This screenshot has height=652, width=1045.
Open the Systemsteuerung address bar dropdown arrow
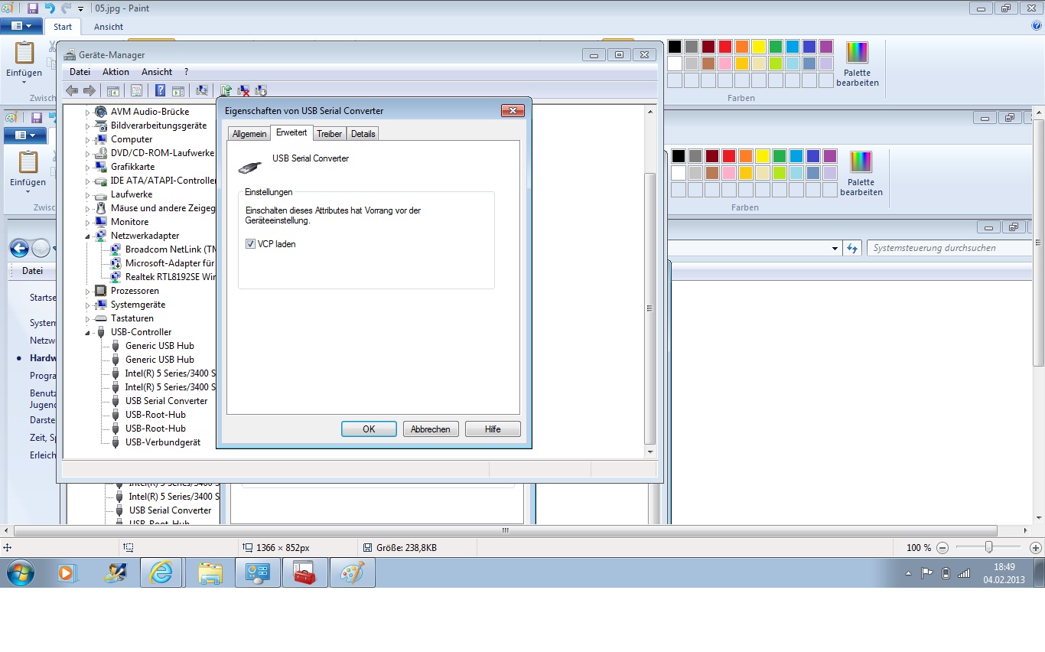(835, 249)
